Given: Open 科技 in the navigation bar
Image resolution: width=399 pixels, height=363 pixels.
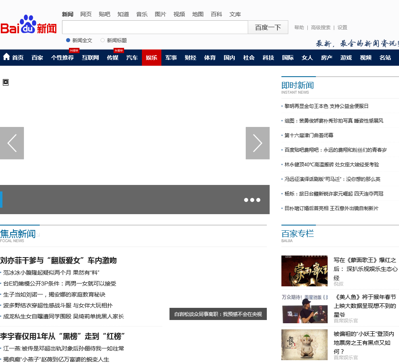Looking at the screenshot, I should [268, 58].
